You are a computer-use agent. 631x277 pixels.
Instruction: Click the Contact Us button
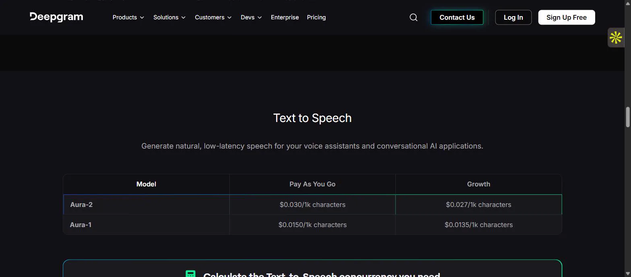point(457,17)
